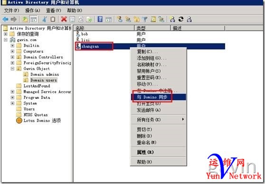Click the Copy clipboard icon in toolbar
The image size is (265, 184).
coord(53,19)
